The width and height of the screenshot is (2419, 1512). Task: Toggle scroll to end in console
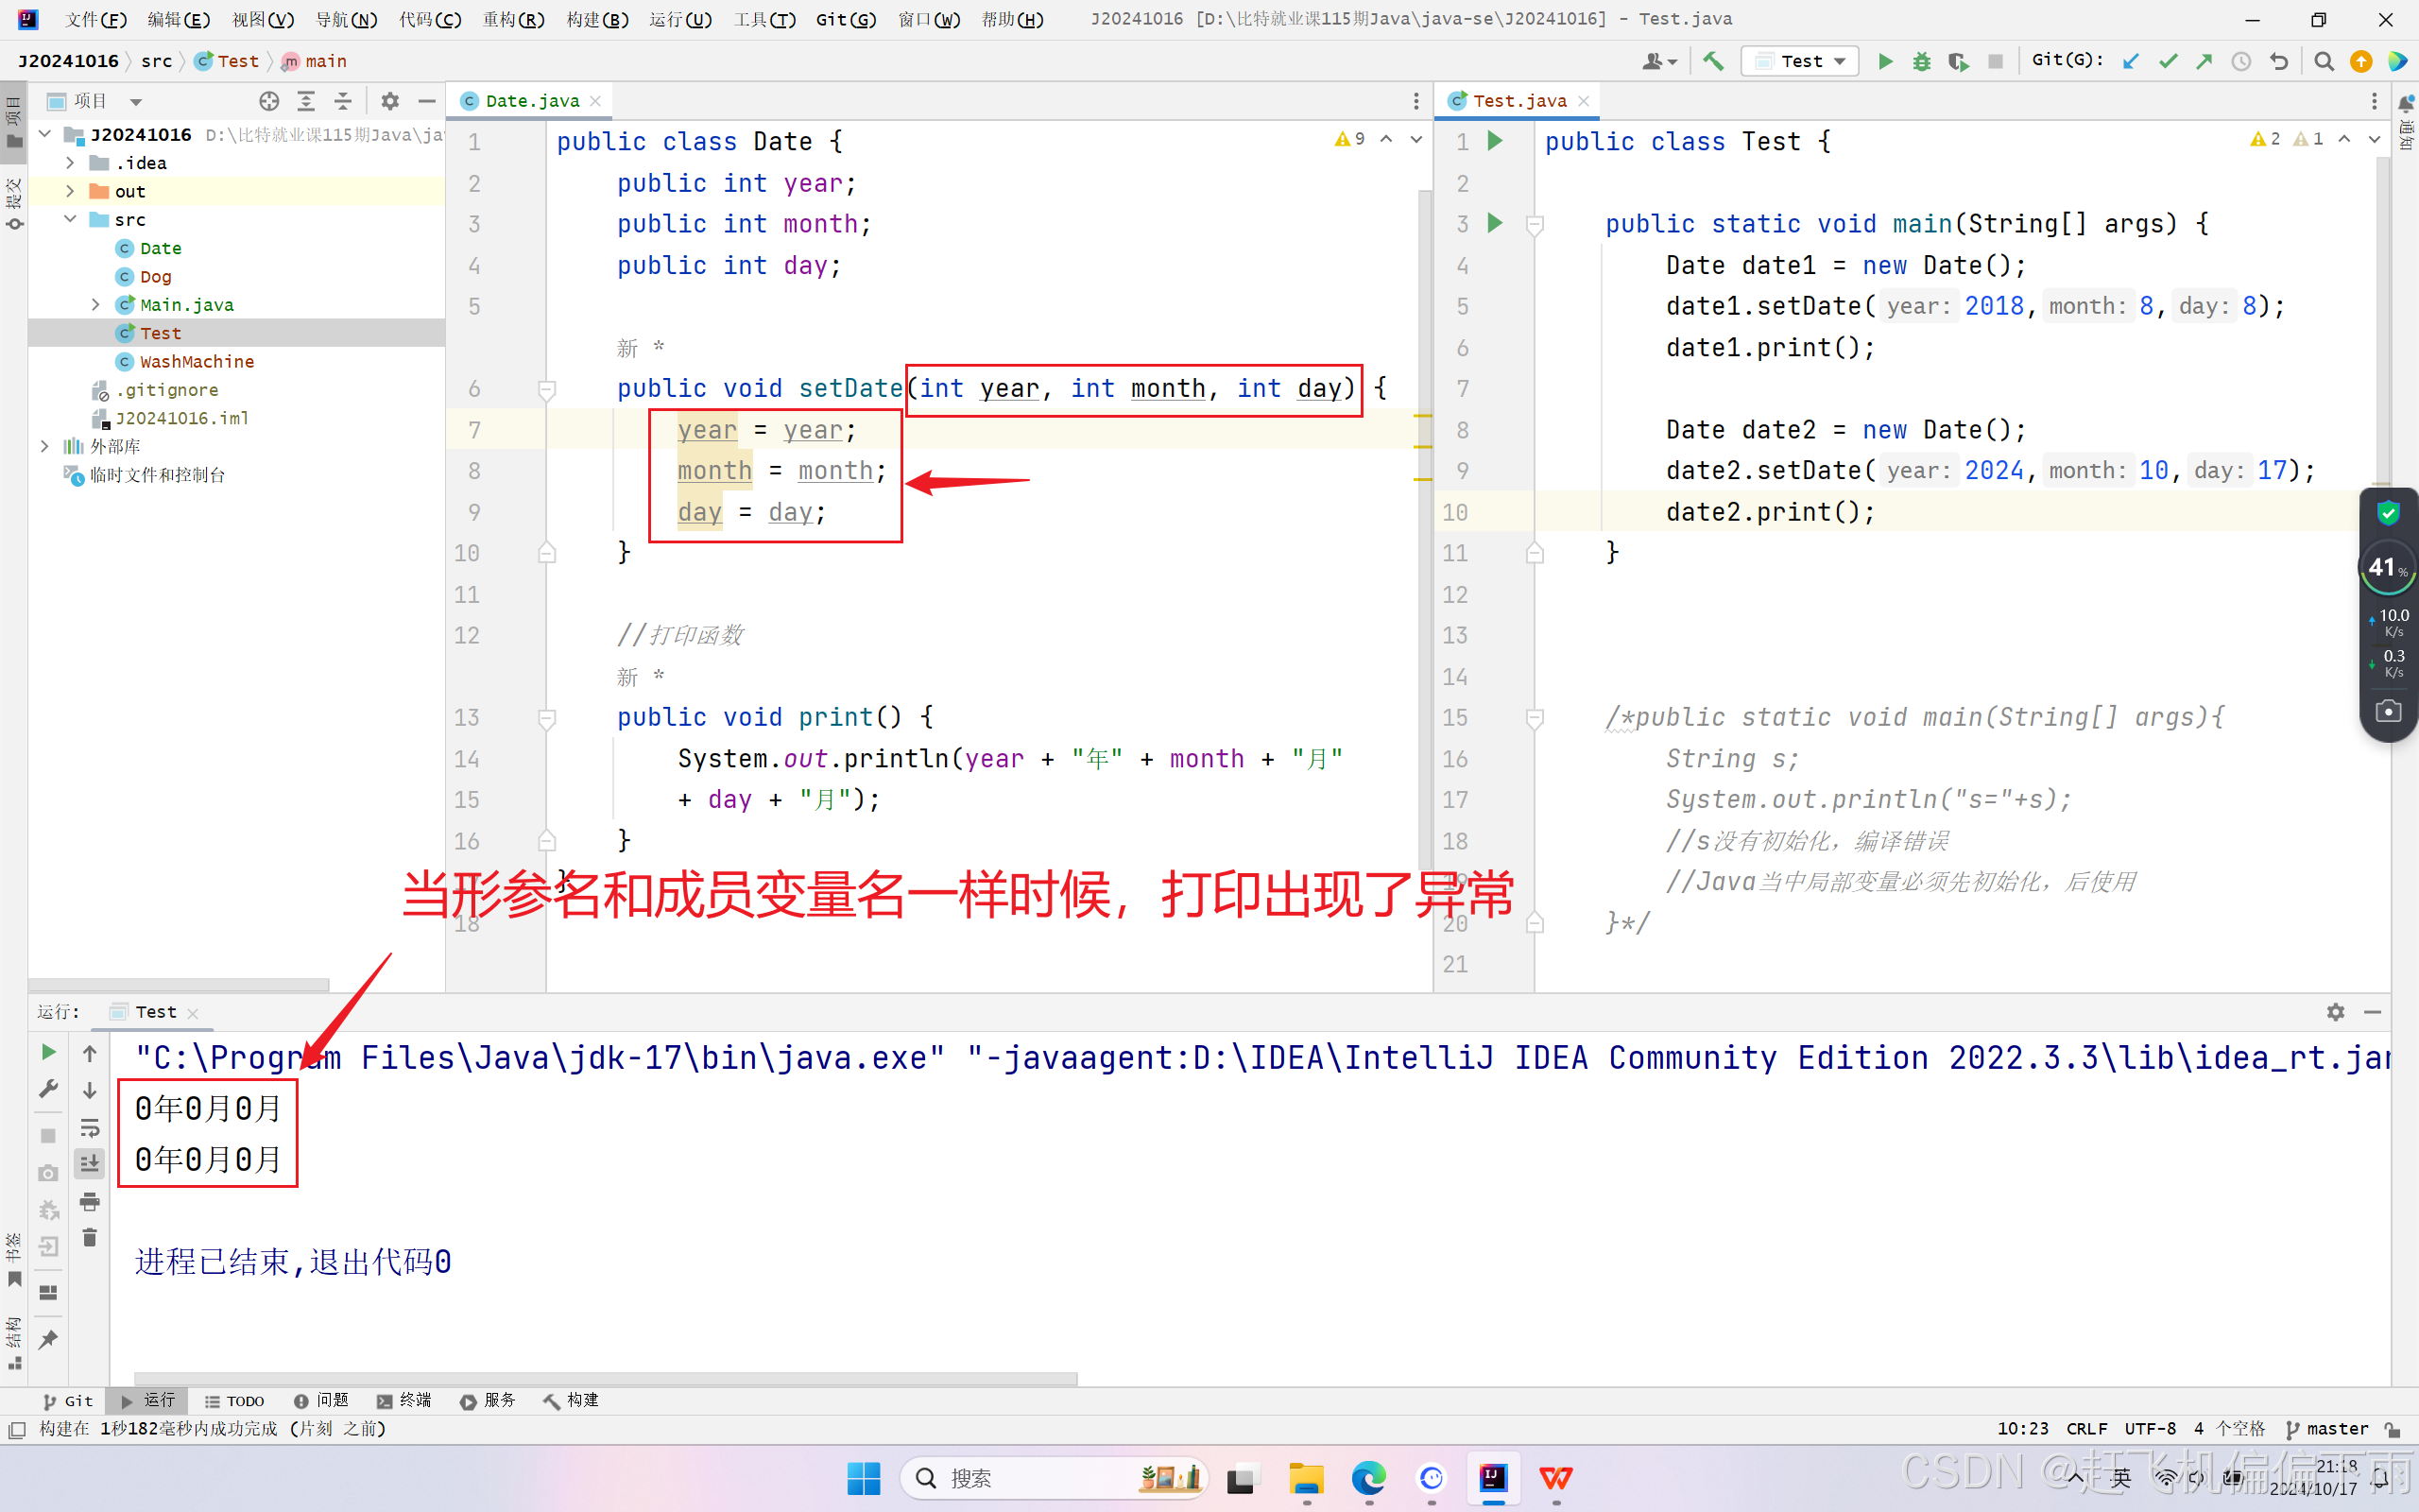coord(89,1163)
